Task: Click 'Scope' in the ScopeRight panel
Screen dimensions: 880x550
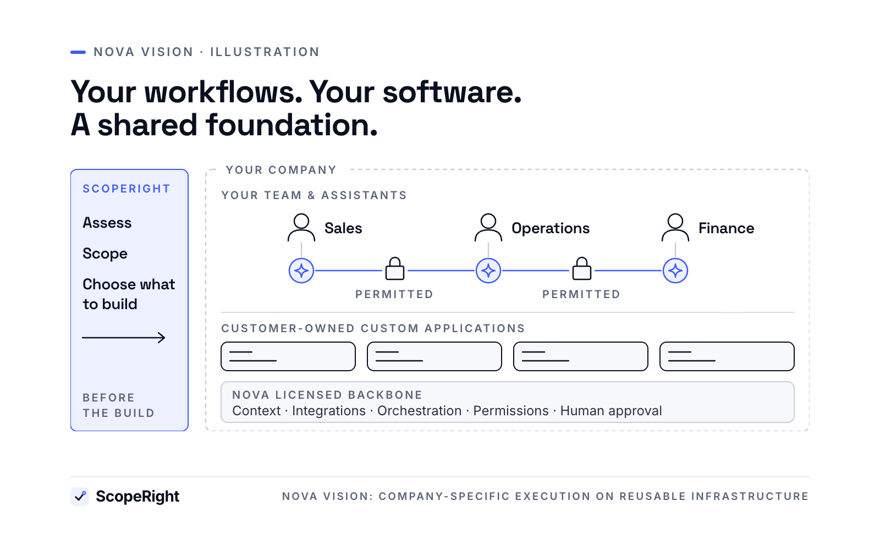Action: pos(105,254)
